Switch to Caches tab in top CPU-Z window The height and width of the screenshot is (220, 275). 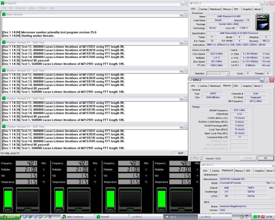203,9
